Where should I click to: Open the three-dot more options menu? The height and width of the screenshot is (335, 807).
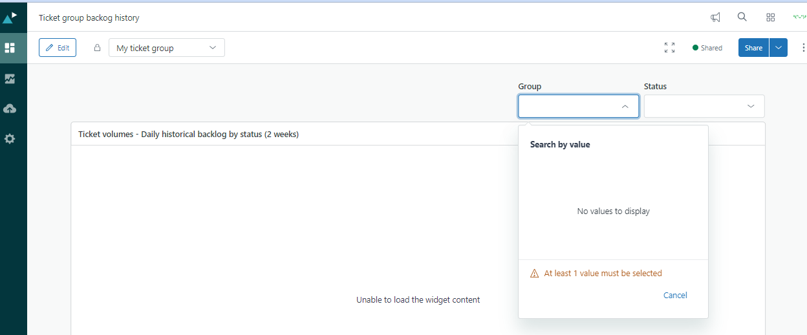(x=803, y=48)
